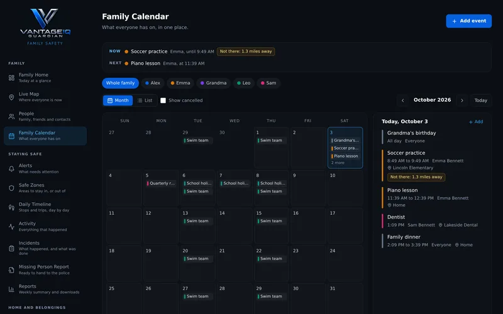Click the 'Today, October 3' heading
The width and height of the screenshot is (503, 314).
404,122
